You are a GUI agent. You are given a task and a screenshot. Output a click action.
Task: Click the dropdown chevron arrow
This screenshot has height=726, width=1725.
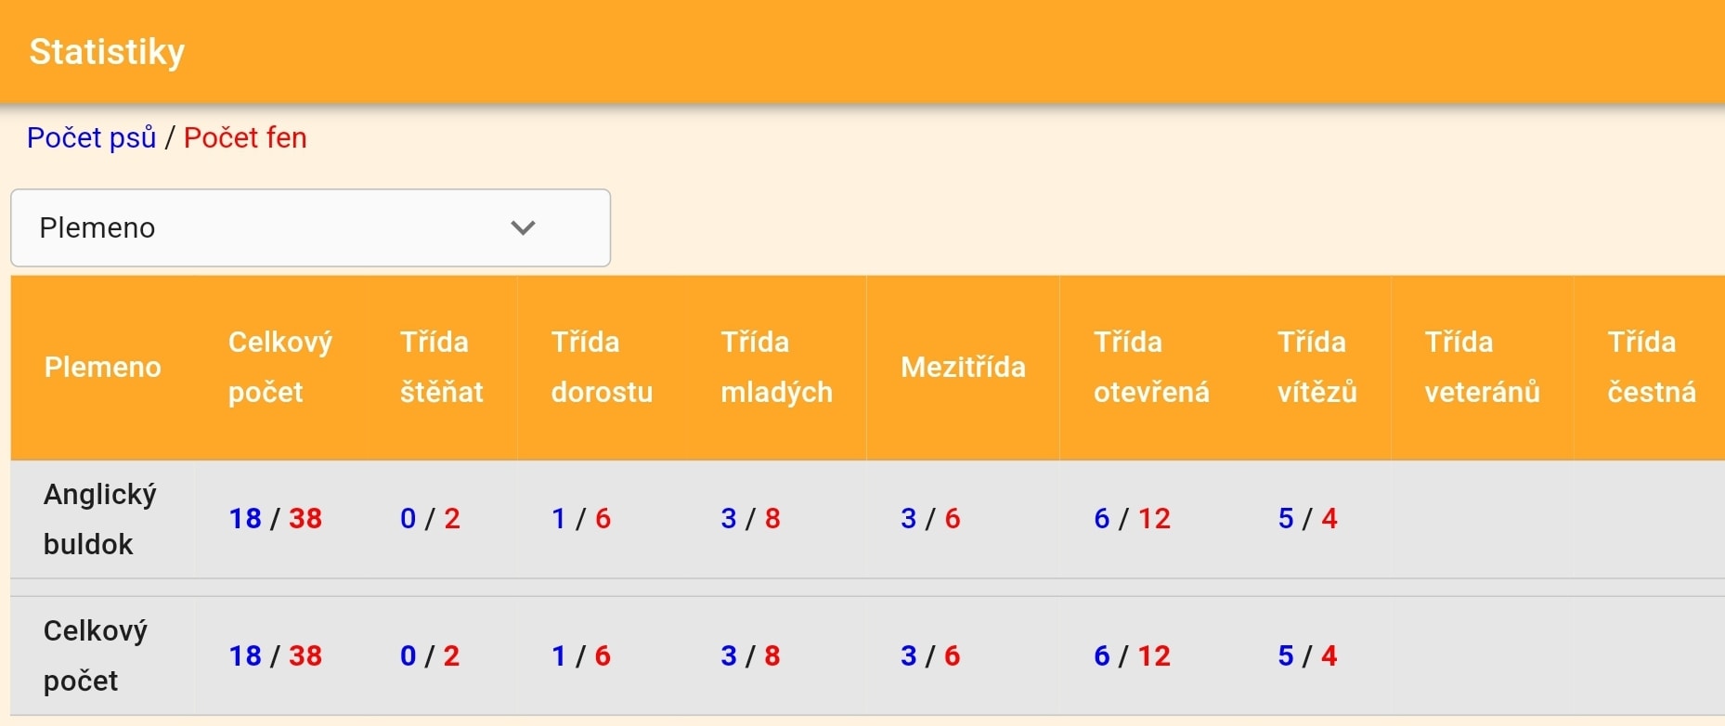[x=524, y=227]
